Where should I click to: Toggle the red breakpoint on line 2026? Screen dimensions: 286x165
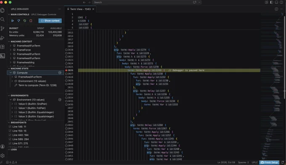tap(66, 70)
